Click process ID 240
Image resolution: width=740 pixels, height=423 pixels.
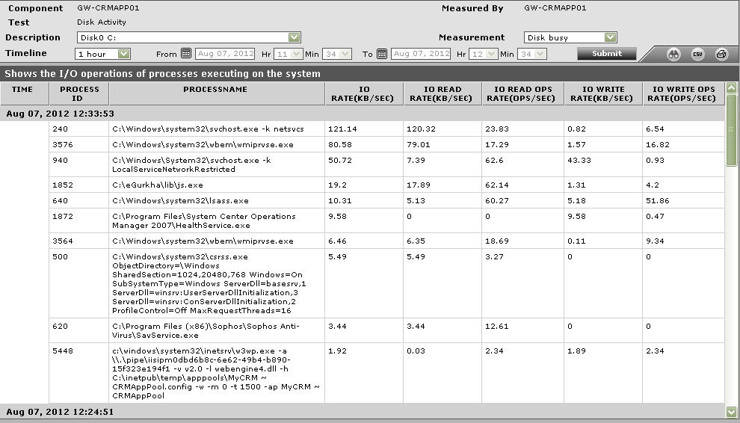60,129
